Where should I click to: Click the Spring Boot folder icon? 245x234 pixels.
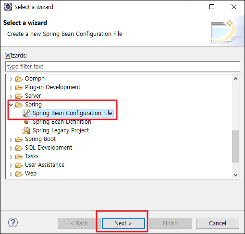pyautogui.click(x=19, y=139)
